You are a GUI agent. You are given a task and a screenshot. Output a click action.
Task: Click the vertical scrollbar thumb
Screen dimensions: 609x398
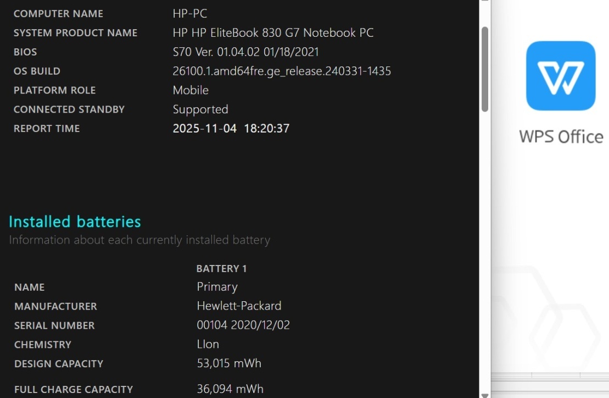485,69
